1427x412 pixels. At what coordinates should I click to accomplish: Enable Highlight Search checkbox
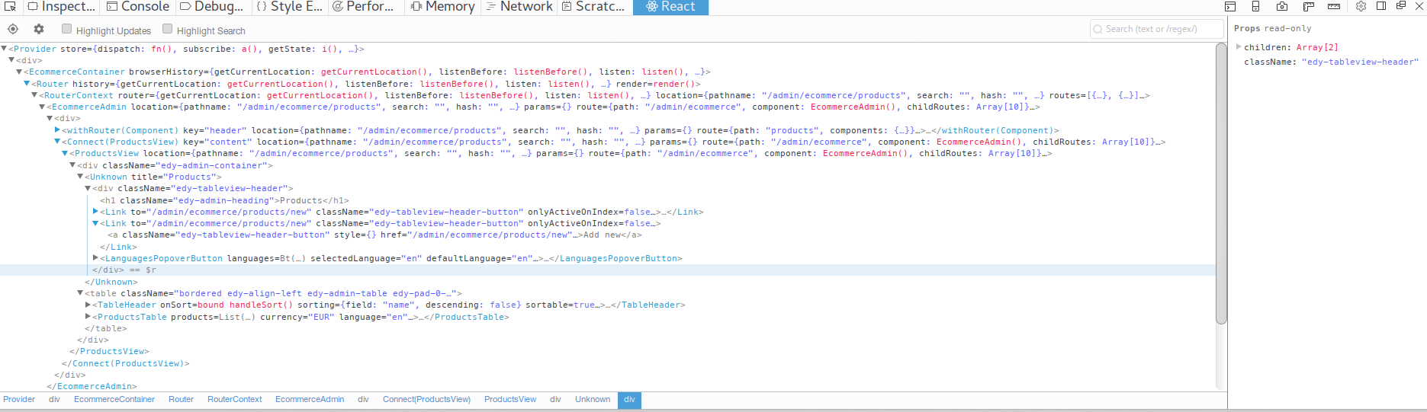click(168, 29)
